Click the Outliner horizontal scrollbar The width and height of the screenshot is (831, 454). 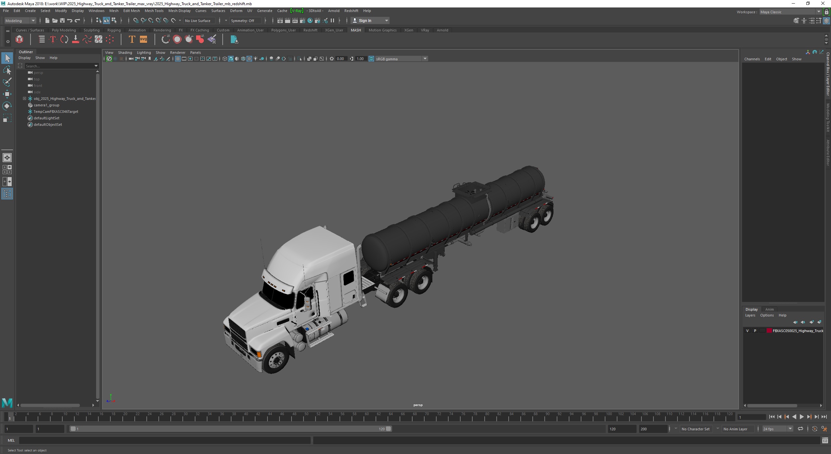(50, 405)
